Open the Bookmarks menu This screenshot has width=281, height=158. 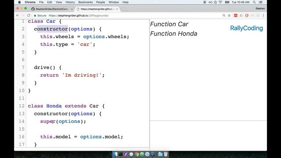click(86, 2)
